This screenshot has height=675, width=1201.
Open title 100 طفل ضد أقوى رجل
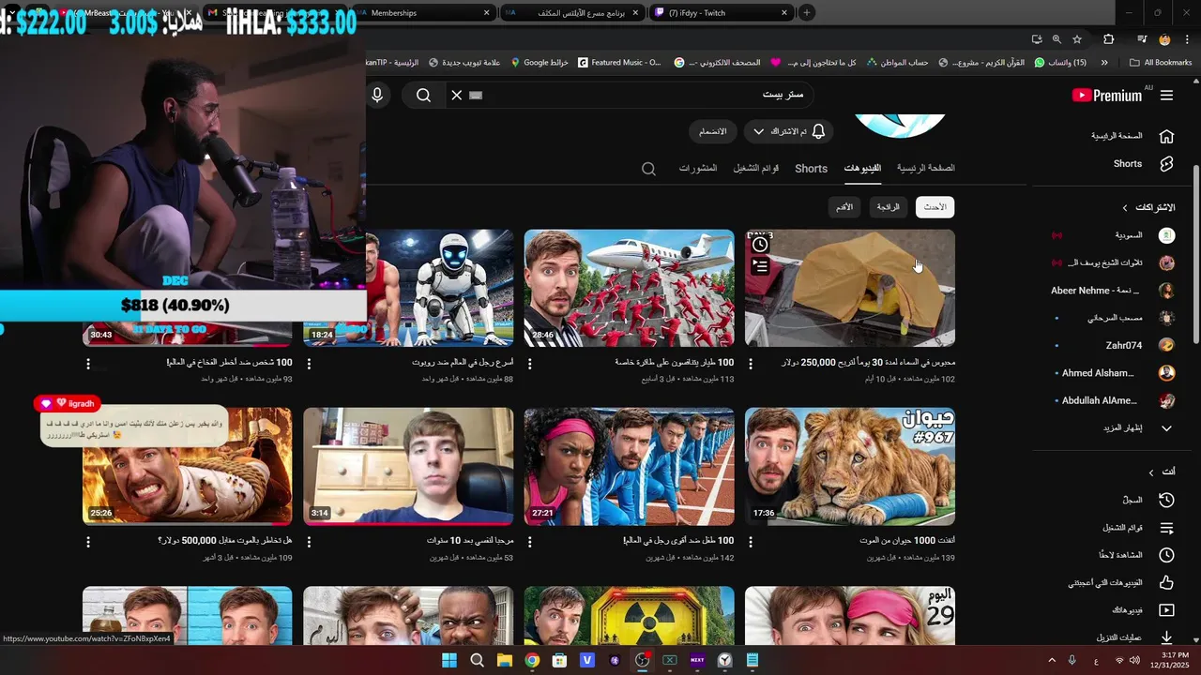click(678, 541)
